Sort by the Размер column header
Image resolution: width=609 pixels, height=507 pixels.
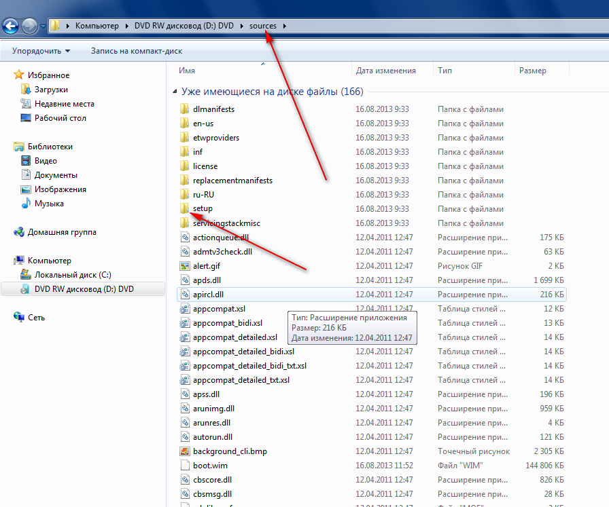click(x=532, y=71)
